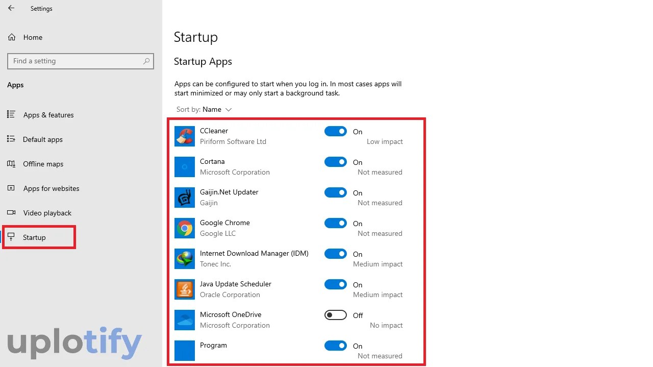This screenshot has width=653, height=367.
Task: Click the Home icon in sidebar
Action: click(x=11, y=37)
